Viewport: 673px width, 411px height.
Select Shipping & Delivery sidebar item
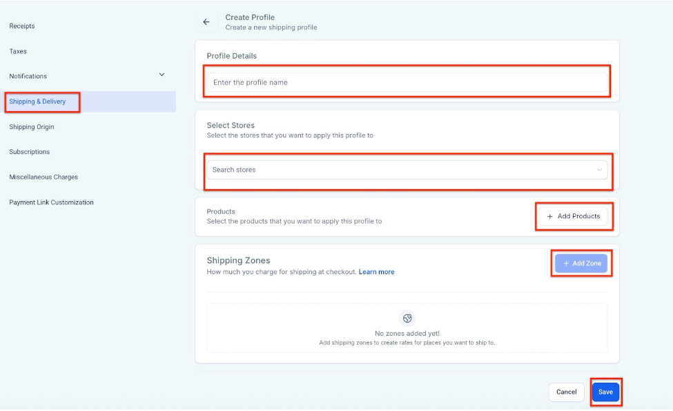[38, 102]
